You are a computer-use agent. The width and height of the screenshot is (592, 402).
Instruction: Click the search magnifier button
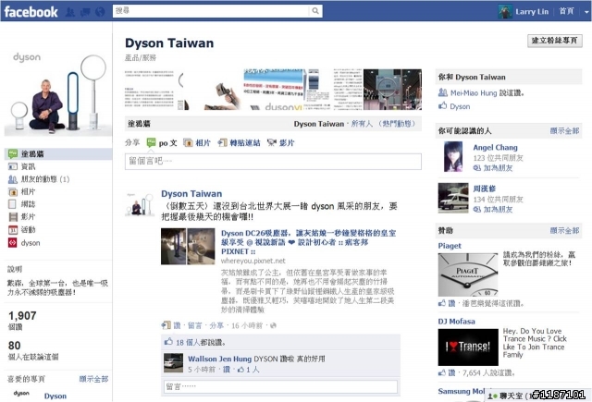315,11
